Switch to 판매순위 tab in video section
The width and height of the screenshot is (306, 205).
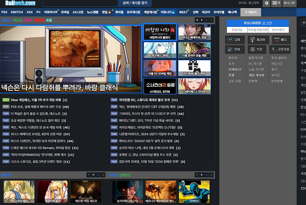pyautogui.click(x=125, y=175)
